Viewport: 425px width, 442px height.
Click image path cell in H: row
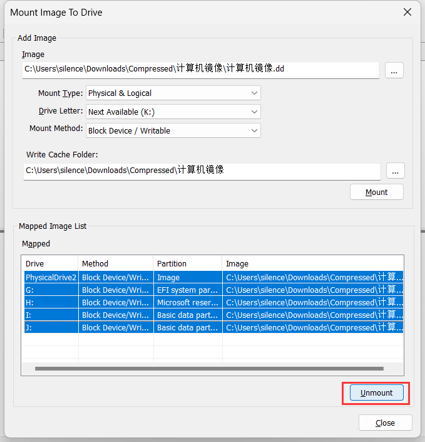coord(313,302)
